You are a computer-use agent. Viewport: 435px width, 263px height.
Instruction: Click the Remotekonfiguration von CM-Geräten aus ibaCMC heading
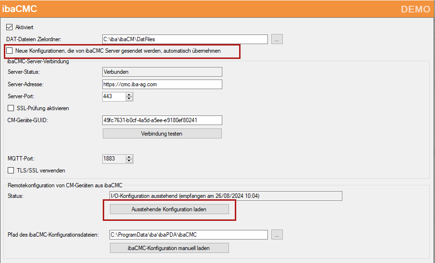coord(65,185)
